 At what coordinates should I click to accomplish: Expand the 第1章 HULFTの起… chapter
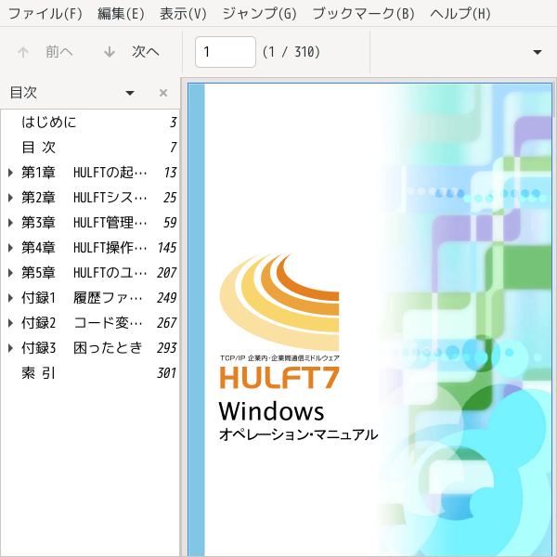[x=10, y=173]
